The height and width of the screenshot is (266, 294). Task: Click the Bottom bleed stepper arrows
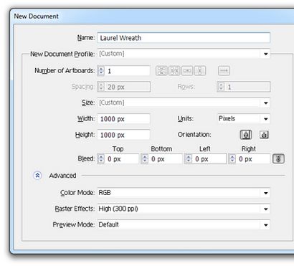(x=145, y=159)
